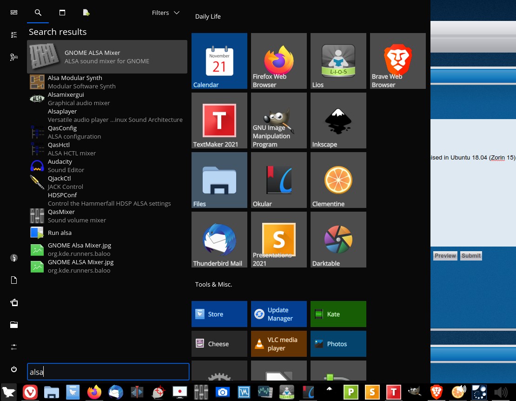Switch to the tiles-only view icon
This screenshot has height=401, width=516.
tap(14, 13)
